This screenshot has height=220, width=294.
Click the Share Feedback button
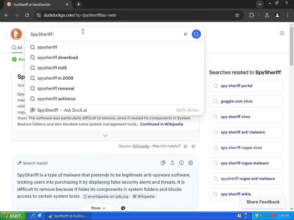(x=263, y=202)
